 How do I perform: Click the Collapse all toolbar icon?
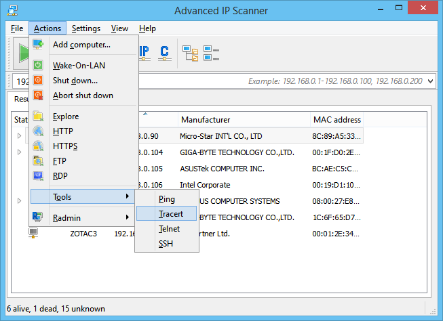click(x=211, y=52)
